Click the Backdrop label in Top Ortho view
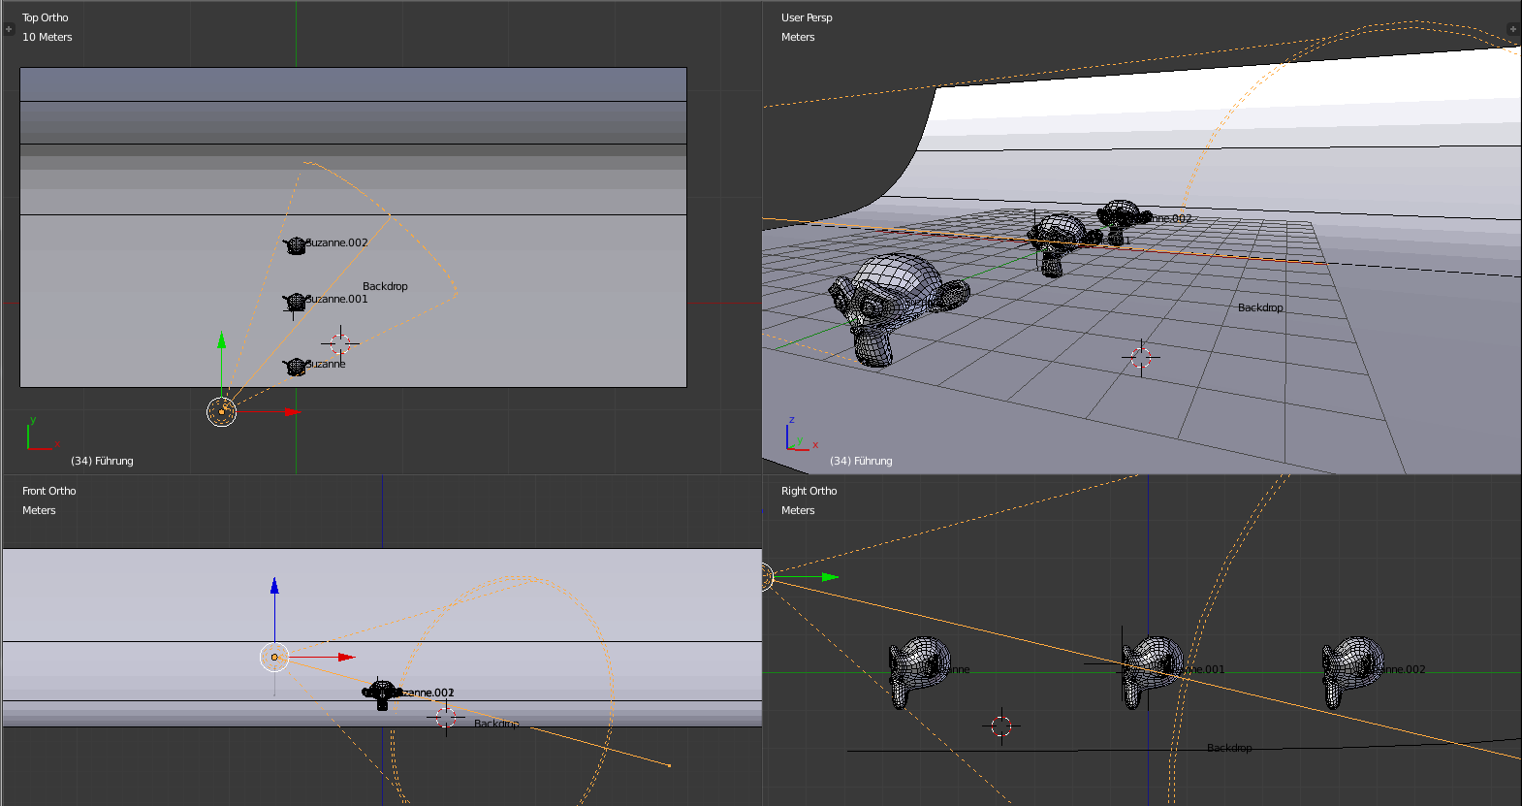Viewport: 1522px width, 806px height. [385, 286]
